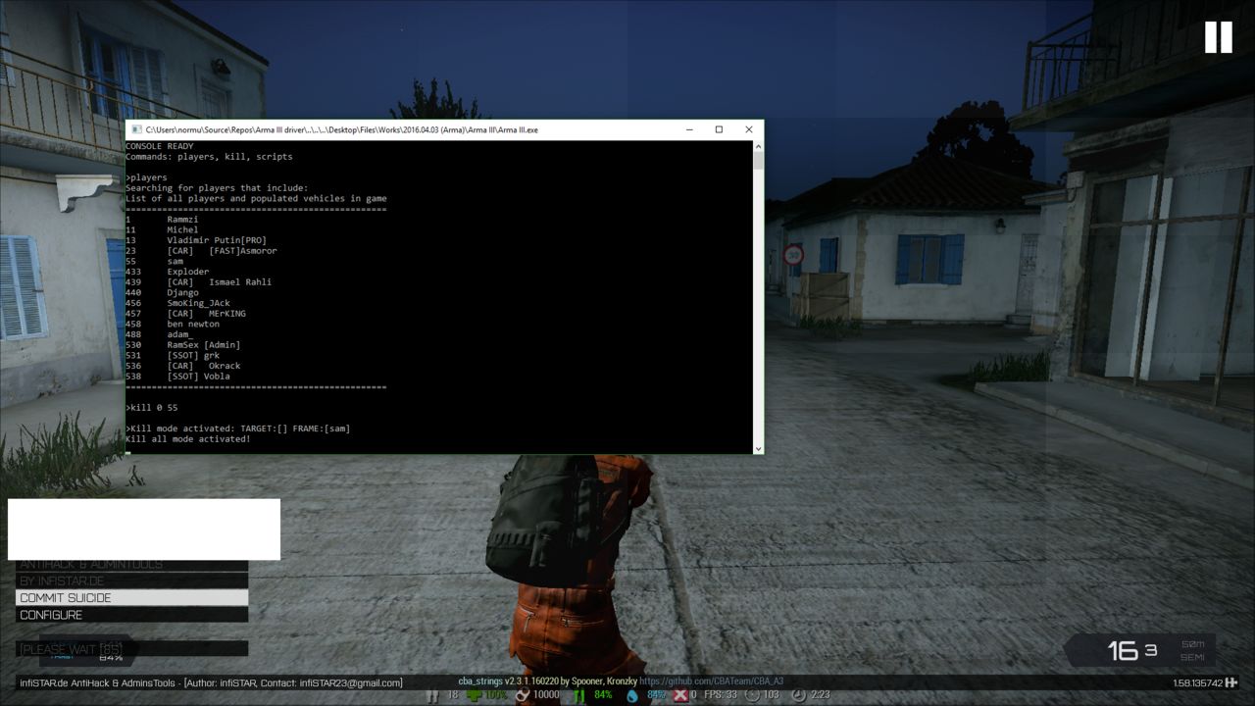The image size is (1255, 706).
Task: Click the 'cba_strings v2.3.1.160220' version text
Action: tap(508, 681)
